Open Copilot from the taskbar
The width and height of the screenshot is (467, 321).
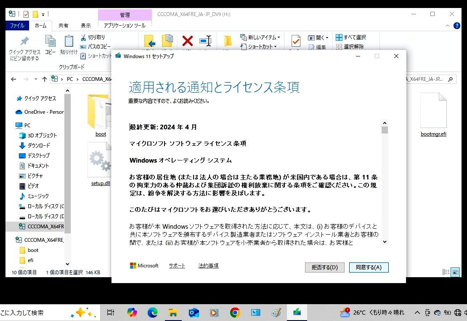132,313
